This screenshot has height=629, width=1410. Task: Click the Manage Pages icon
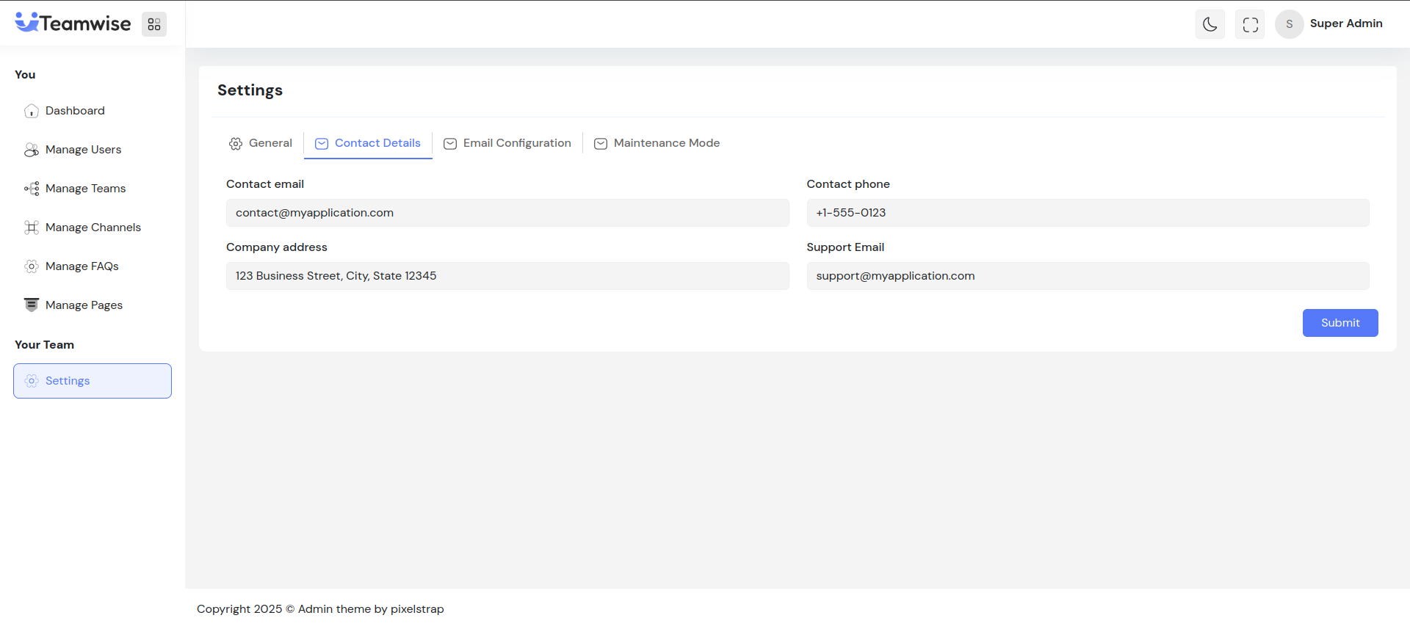click(x=32, y=305)
